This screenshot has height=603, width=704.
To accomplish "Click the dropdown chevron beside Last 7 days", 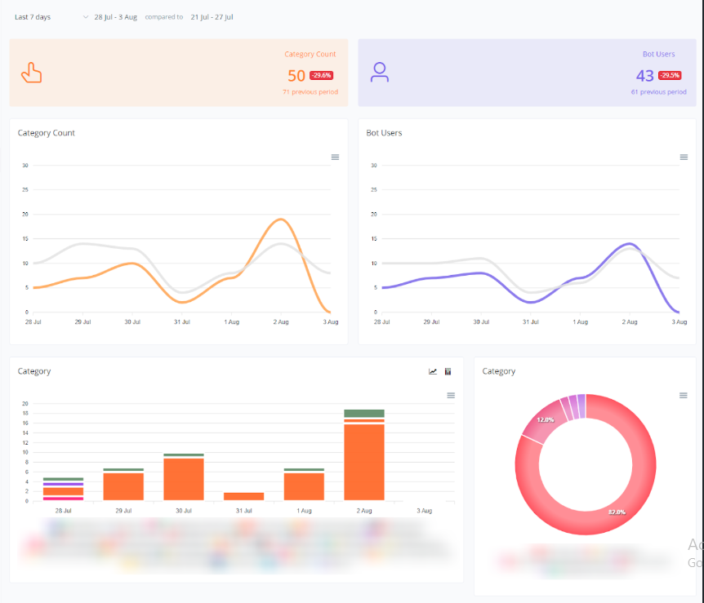I will point(86,16).
